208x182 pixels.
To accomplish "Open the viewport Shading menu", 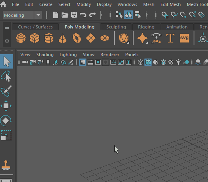I will coord(45,55).
